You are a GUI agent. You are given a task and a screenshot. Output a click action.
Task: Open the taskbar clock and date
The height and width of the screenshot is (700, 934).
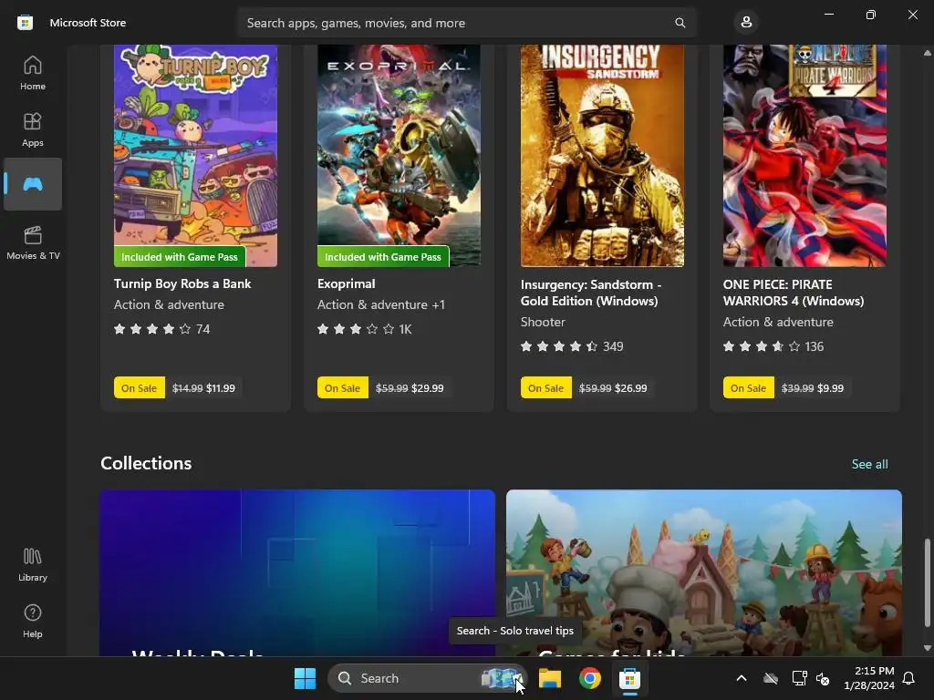869,678
